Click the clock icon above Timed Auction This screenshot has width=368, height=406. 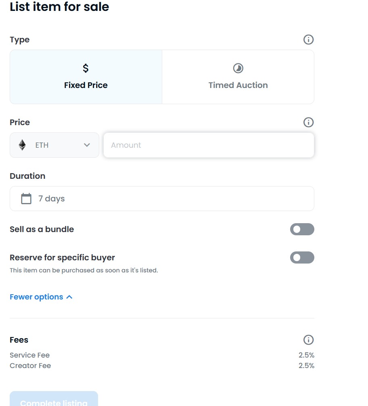tap(238, 68)
